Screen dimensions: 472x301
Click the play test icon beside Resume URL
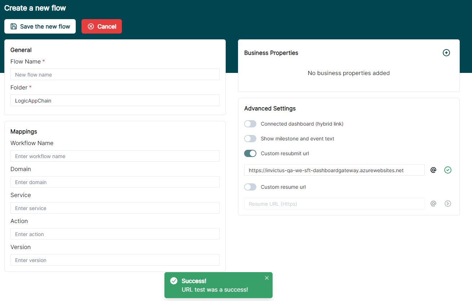tap(447, 204)
